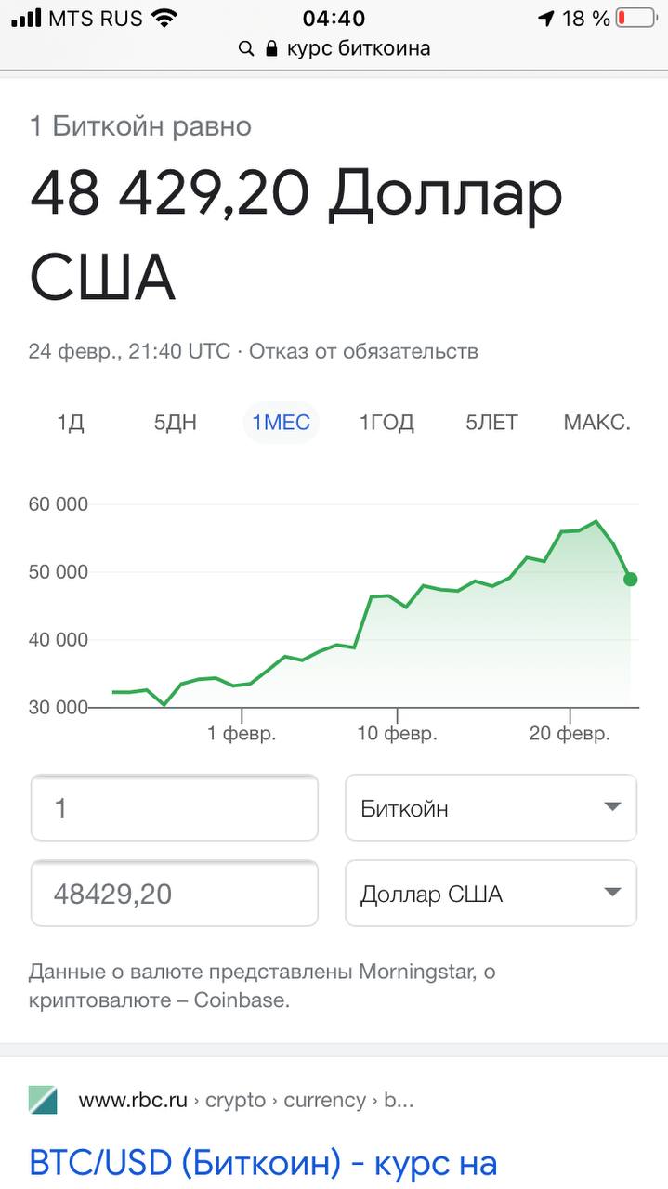Viewport: 668px width, 1189px height.
Task: Tap the Wi-Fi icon in status bar
Action: pyautogui.click(x=164, y=18)
